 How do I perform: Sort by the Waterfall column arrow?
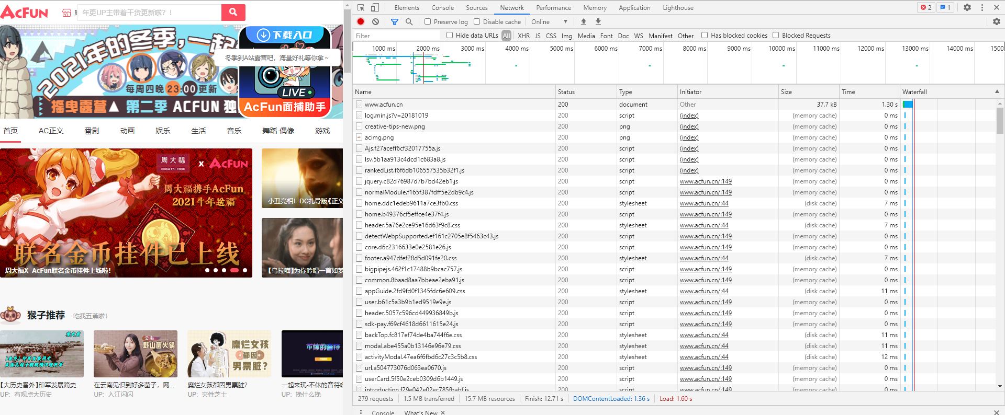(x=997, y=91)
